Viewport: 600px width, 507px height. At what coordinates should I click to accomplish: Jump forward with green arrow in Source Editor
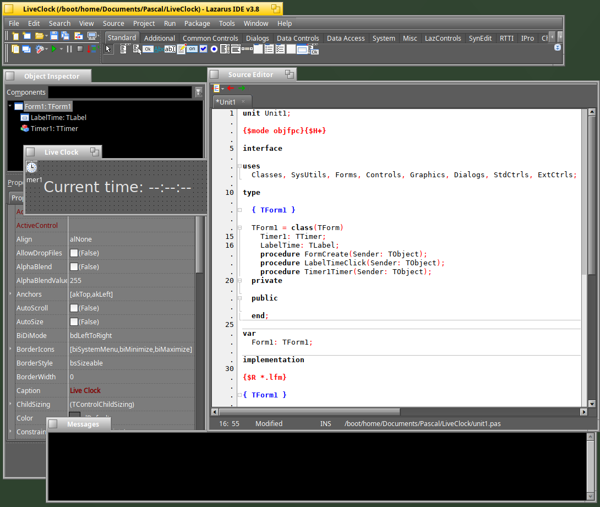point(242,89)
